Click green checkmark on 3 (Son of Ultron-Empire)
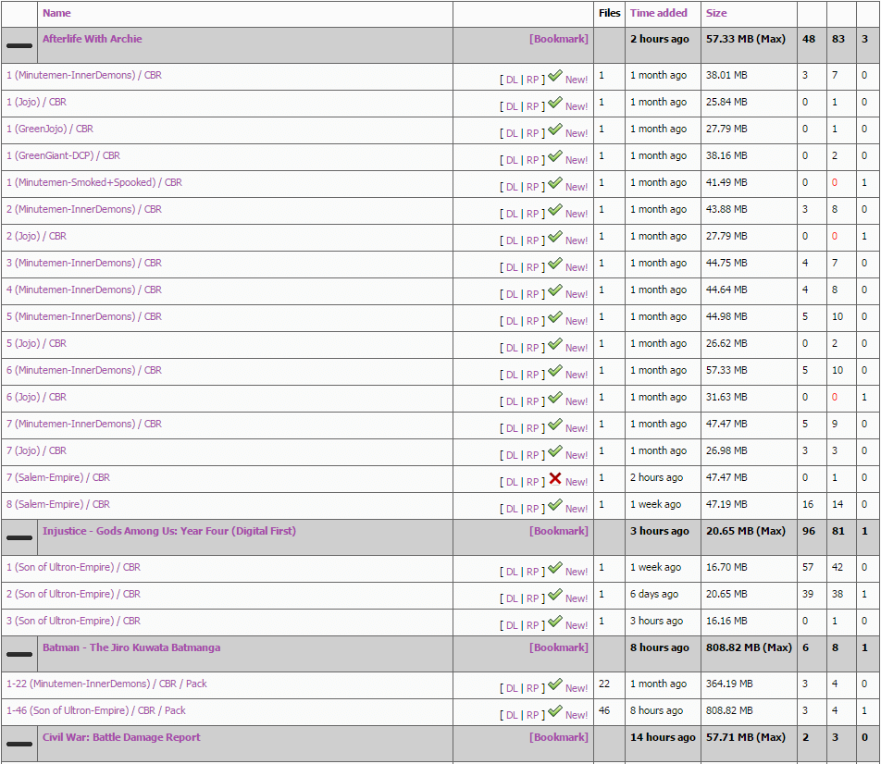The width and height of the screenshot is (881, 764). click(555, 622)
